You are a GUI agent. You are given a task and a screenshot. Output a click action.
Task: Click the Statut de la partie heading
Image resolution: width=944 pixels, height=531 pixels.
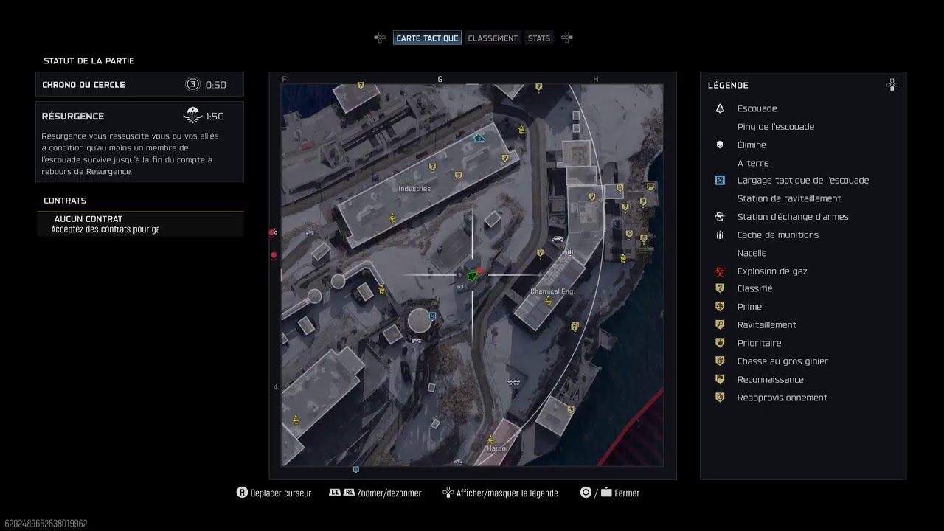[x=89, y=61]
